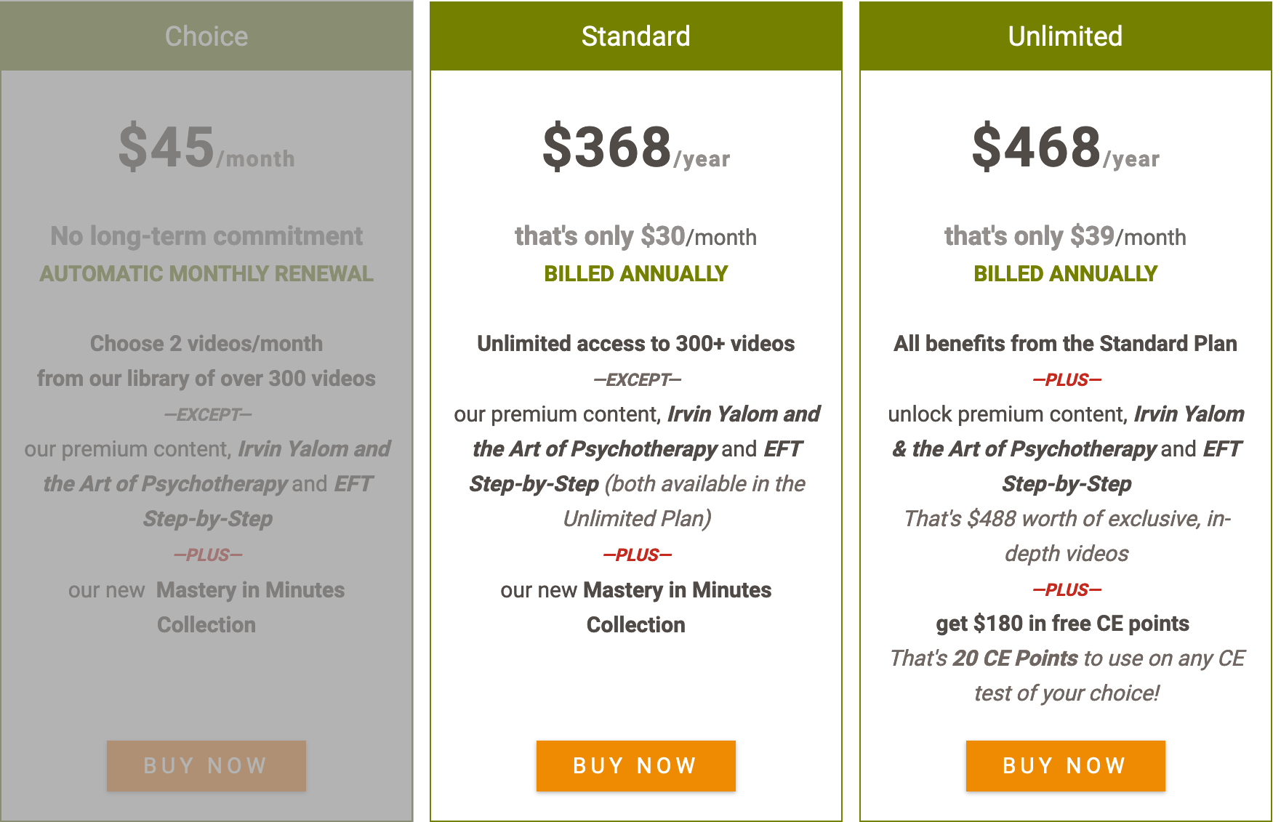Select the Standard plan header
This screenshot has width=1281, height=822.
[636, 36]
